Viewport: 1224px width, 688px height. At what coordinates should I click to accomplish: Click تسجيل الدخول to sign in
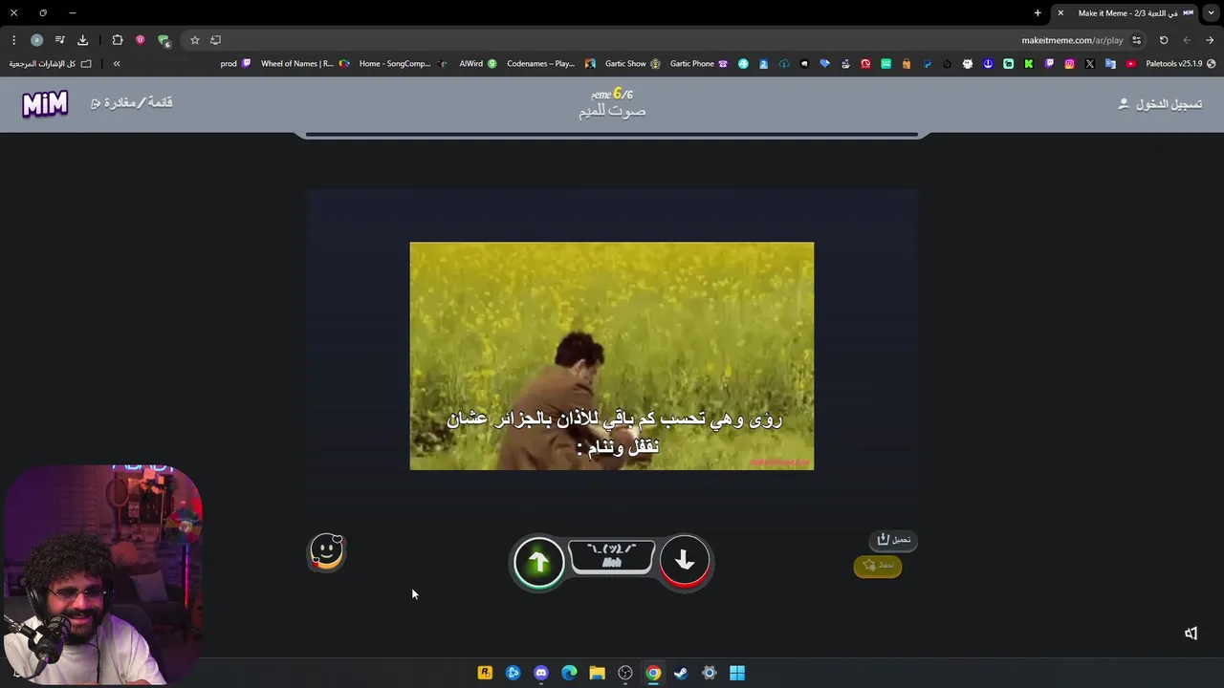pyautogui.click(x=1160, y=103)
